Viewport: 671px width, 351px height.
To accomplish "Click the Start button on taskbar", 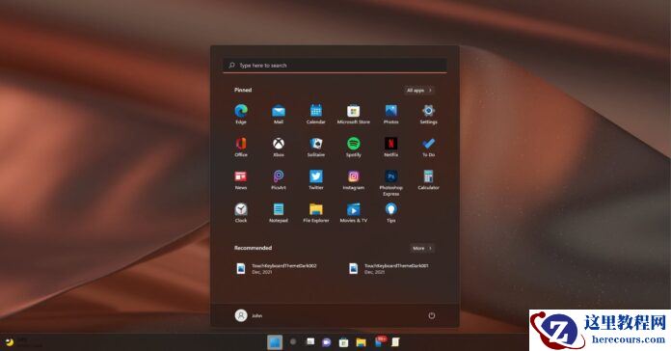I will (275, 342).
